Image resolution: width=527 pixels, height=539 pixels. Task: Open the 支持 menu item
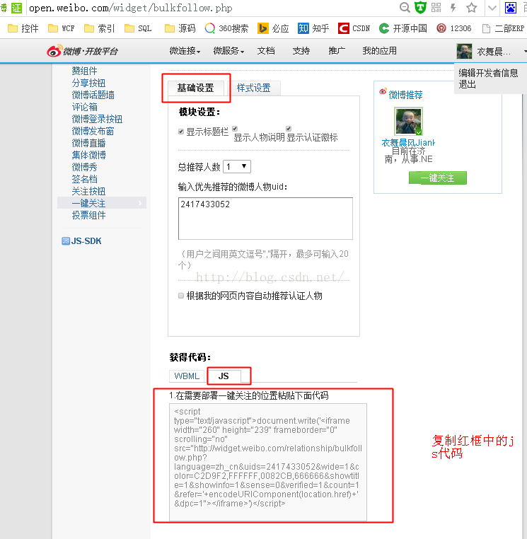click(x=301, y=51)
